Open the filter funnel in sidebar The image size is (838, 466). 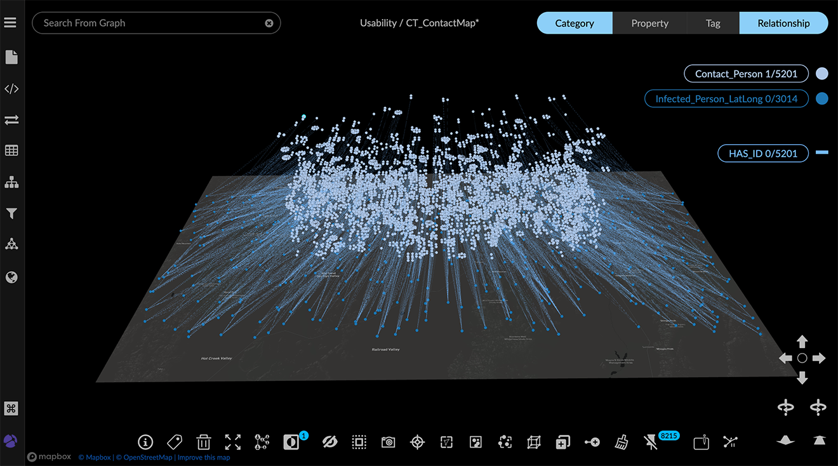click(x=11, y=214)
